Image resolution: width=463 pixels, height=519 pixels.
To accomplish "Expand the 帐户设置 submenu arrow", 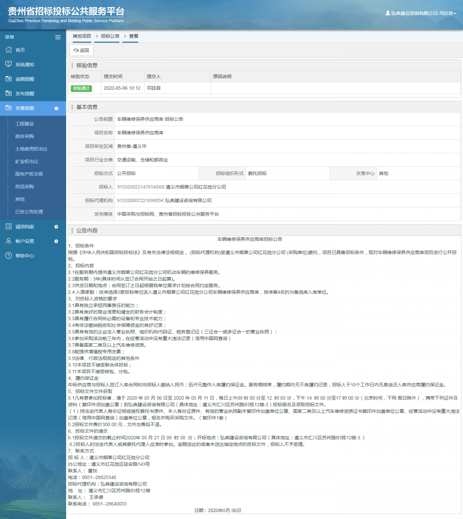I will pyautogui.click(x=56, y=241).
